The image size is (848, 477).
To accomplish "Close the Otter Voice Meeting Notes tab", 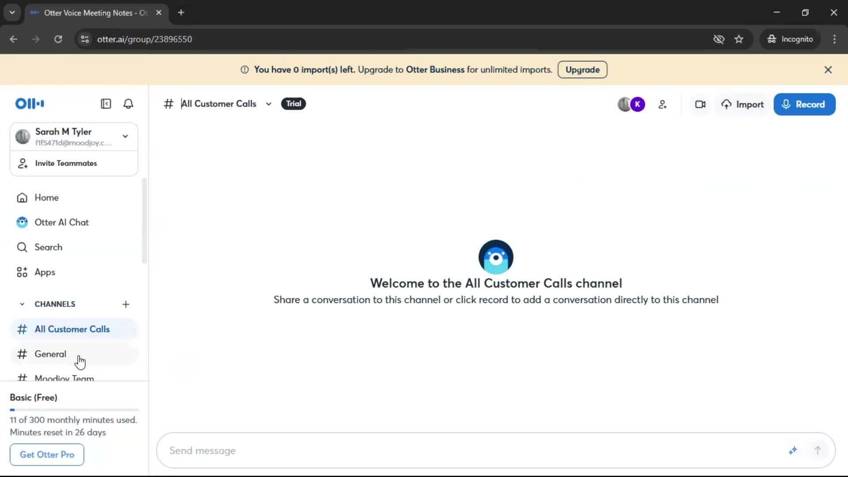I will coord(159,13).
